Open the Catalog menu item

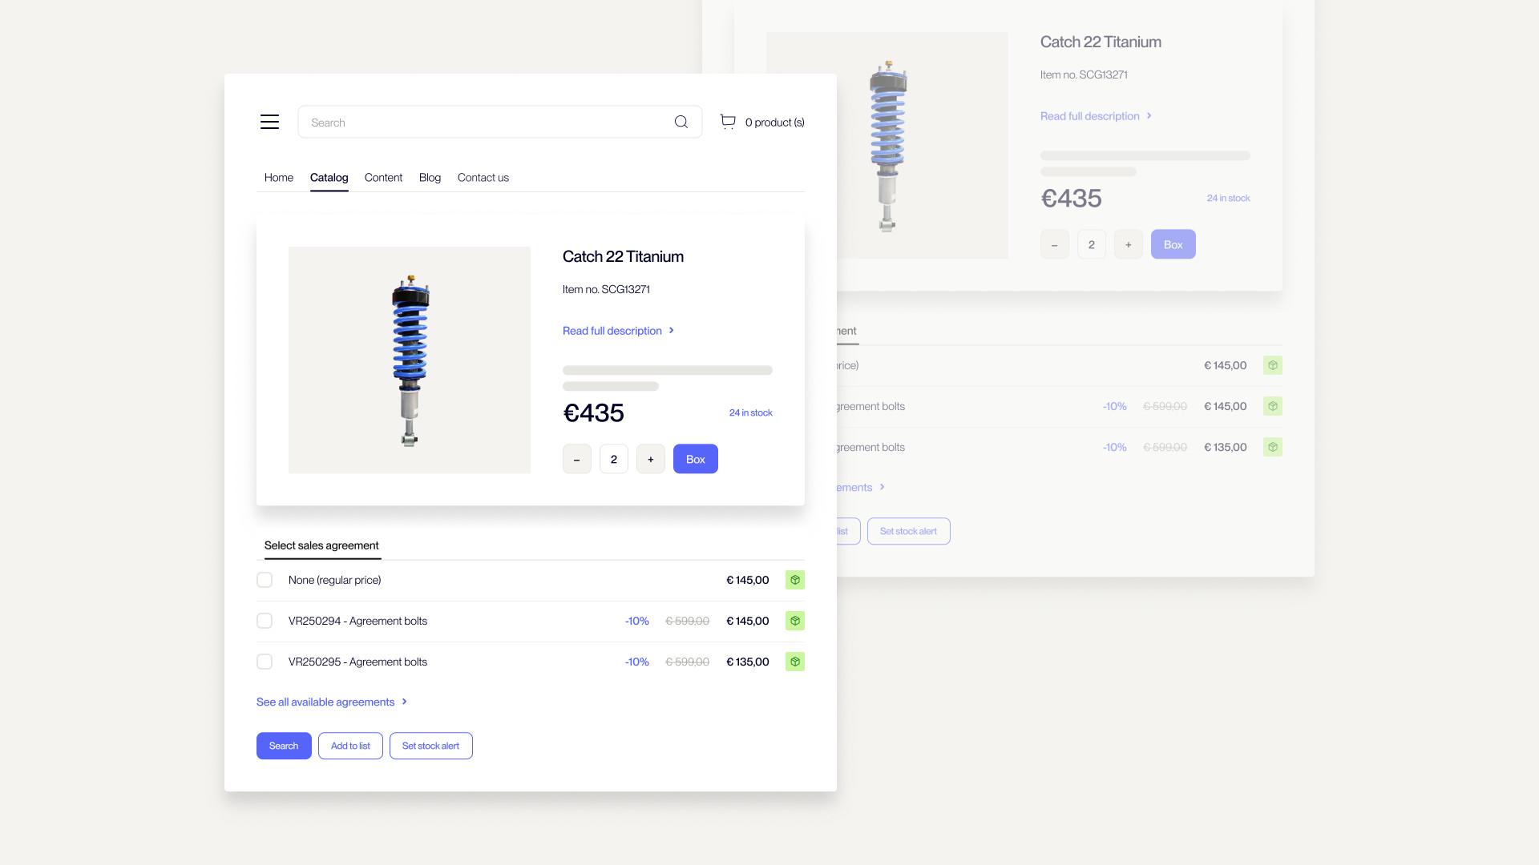(x=329, y=178)
